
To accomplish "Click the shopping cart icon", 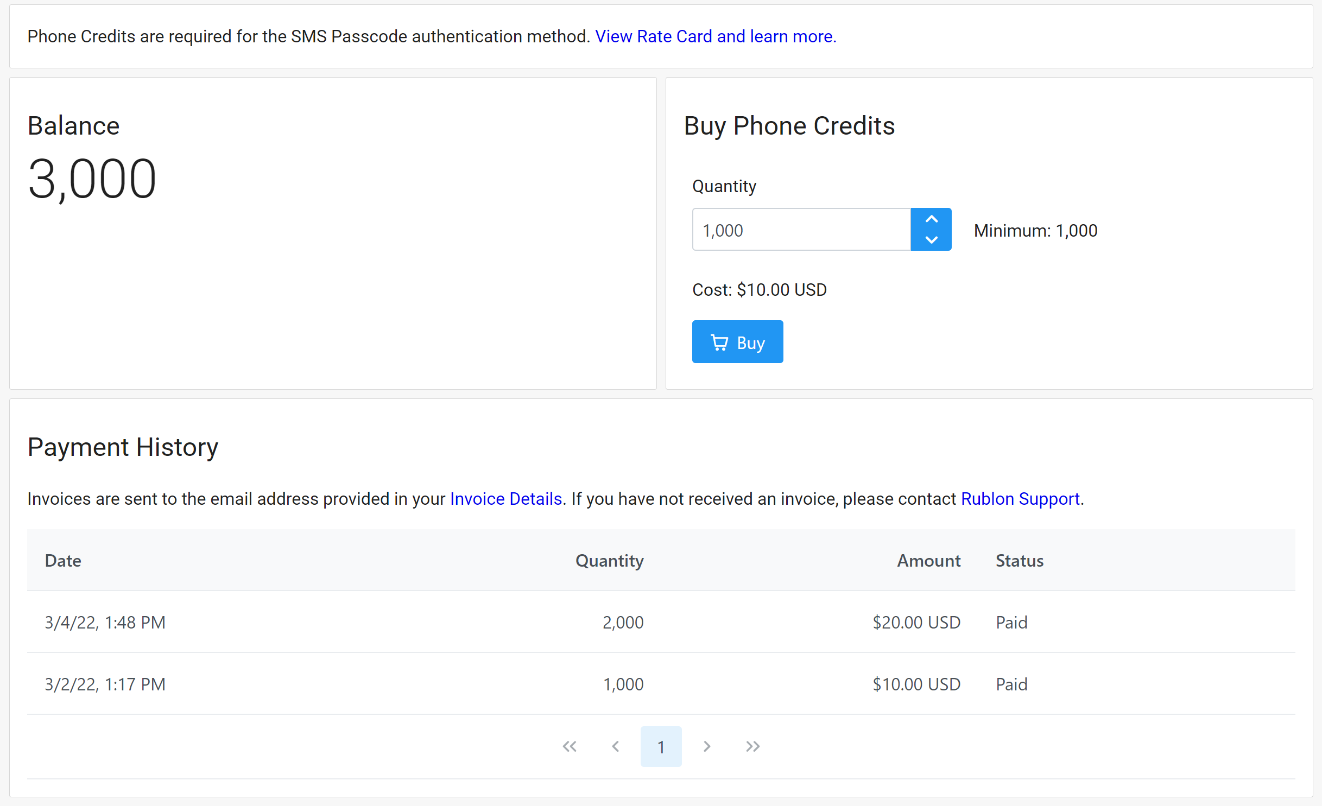I will 719,342.
